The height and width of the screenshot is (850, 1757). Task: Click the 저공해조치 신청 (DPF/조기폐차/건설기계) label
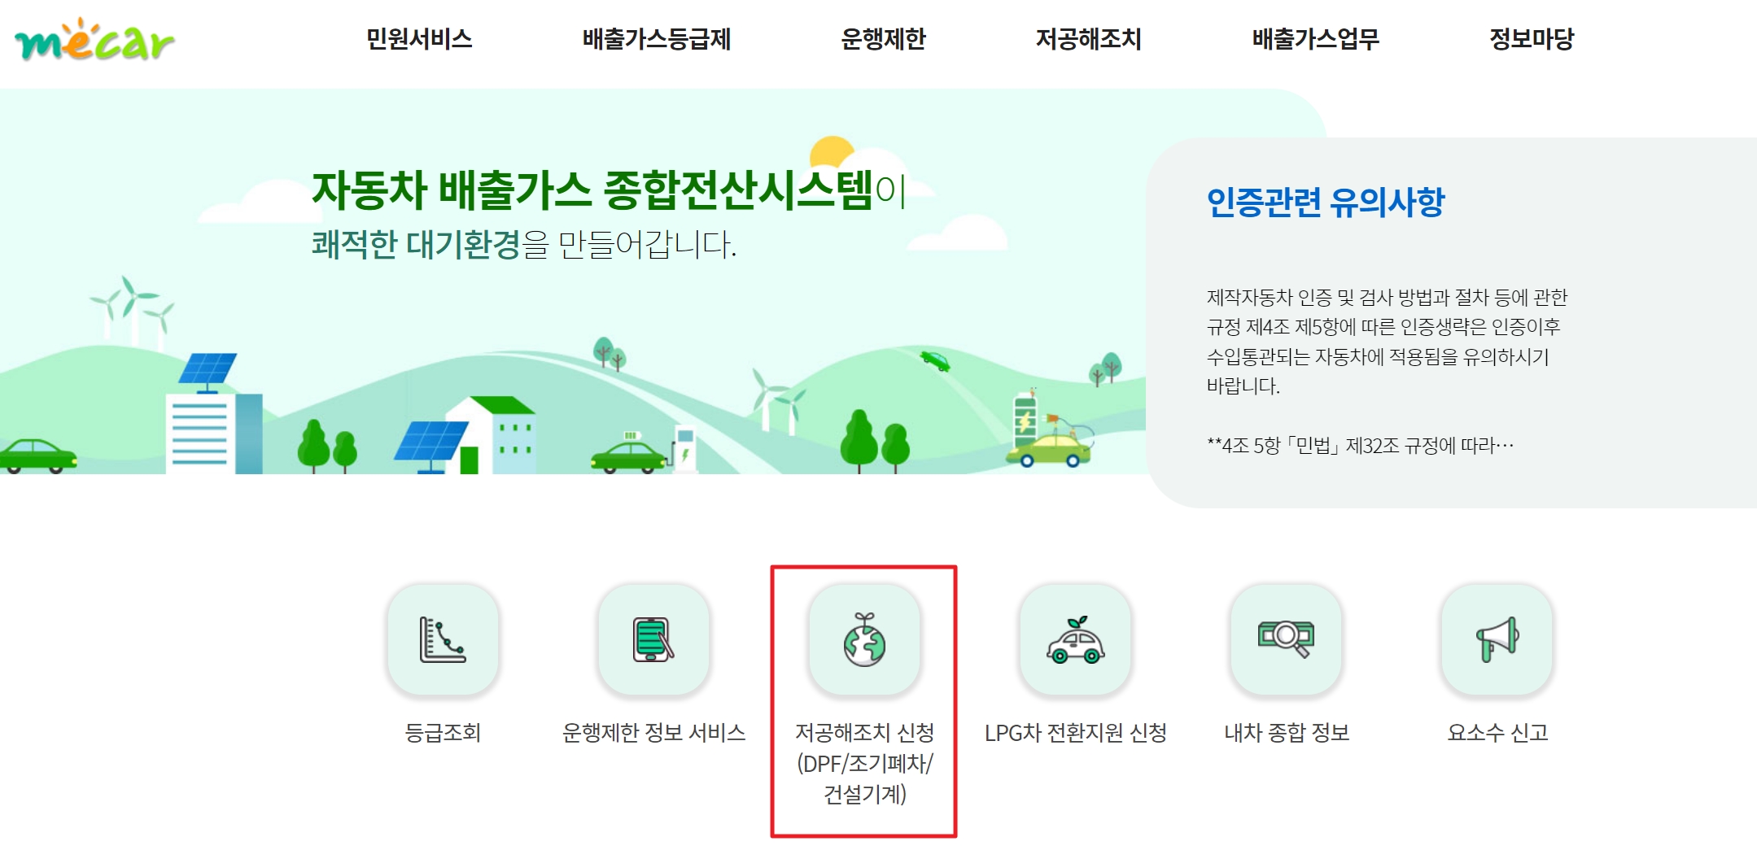pos(864,763)
